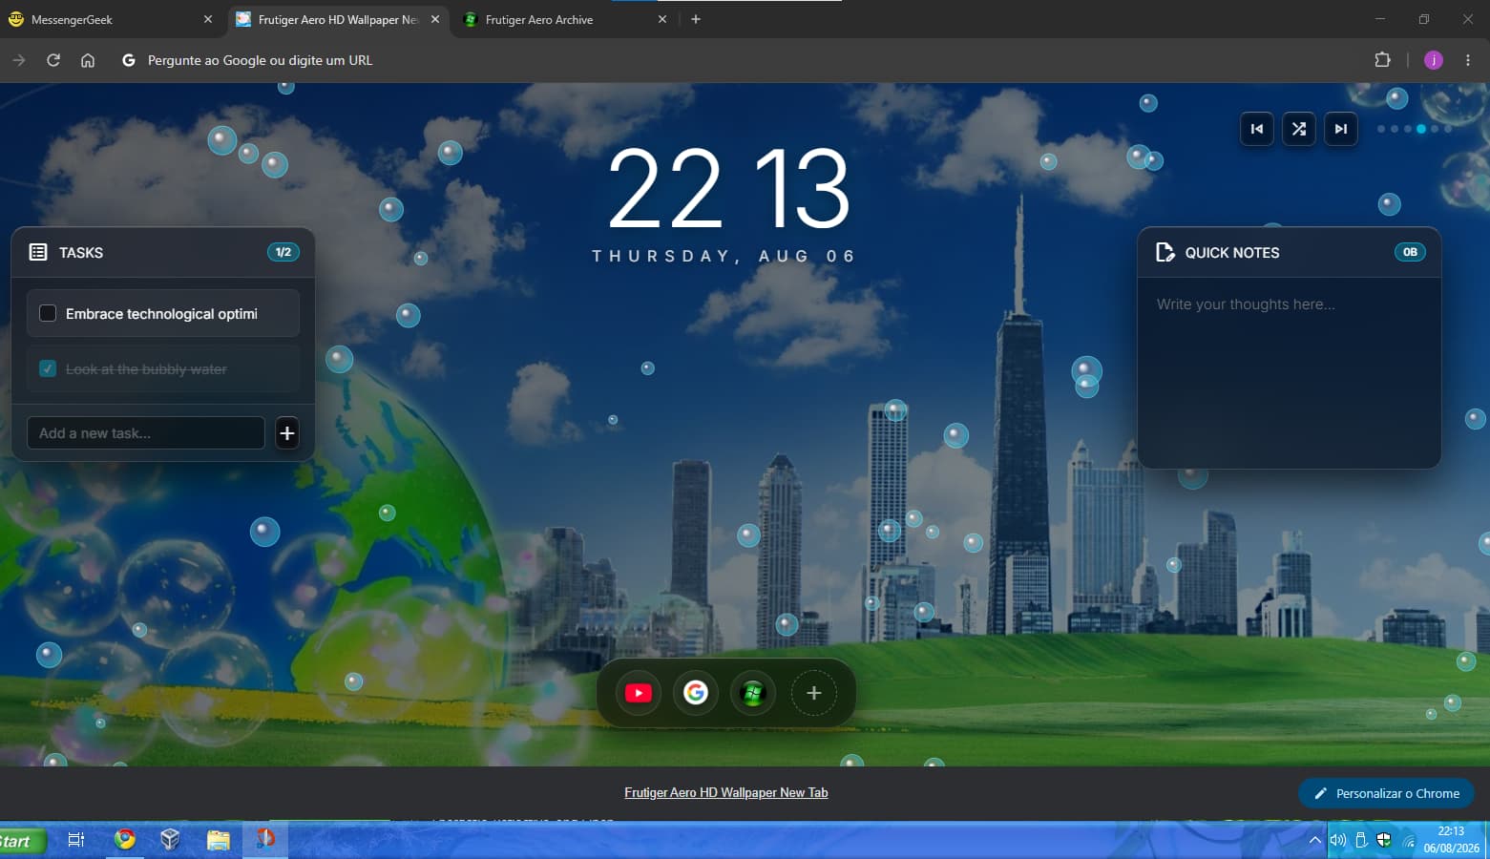Viewport: 1490px width, 859px height.
Task: Open the Wi-Fi network tray icon
Action: [1408, 841]
